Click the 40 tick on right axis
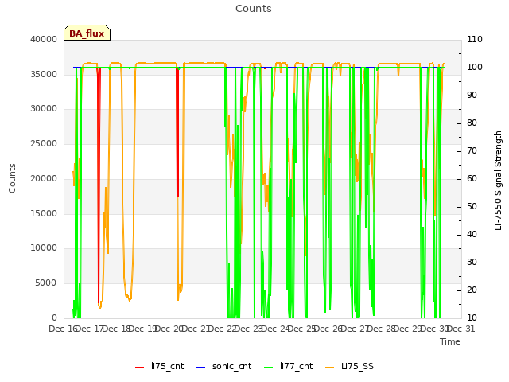 [x=472, y=235]
